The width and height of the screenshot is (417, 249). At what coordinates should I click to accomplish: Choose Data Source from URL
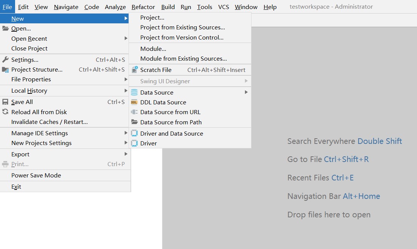[x=190, y=112]
